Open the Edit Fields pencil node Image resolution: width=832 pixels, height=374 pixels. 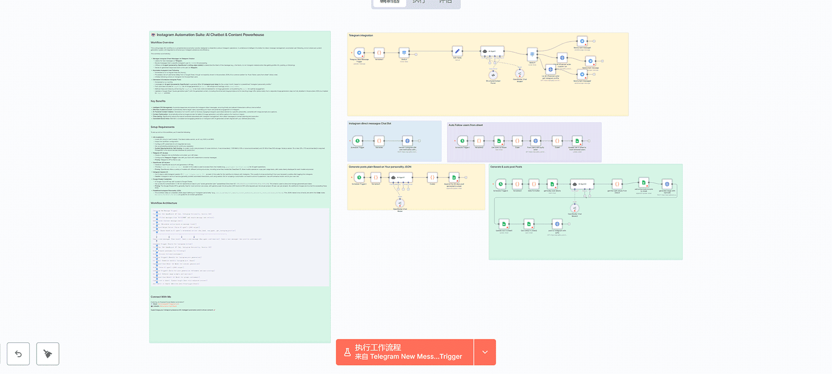pyautogui.click(x=457, y=51)
